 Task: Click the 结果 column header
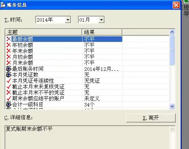click(x=102, y=32)
